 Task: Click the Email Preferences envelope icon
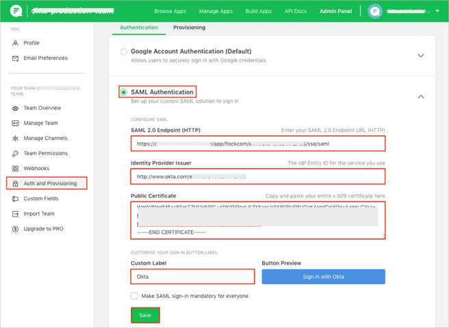click(15, 58)
